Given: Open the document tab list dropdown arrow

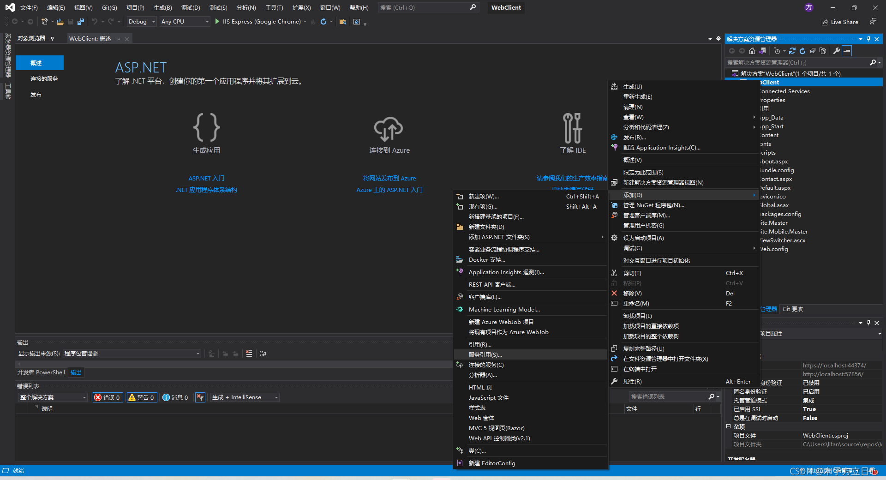Looking at the screenshot, I should pos(710,39).
